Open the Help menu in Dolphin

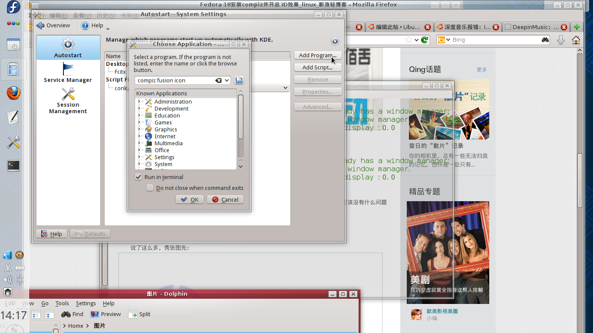pos(109,303)
